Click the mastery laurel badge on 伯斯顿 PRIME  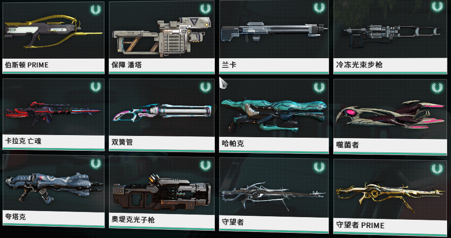pyautogui.click(x=95, y=10)
